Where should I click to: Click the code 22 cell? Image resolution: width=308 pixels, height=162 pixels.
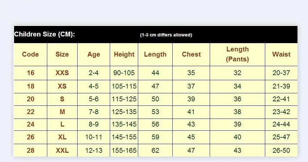tap(30, 112)
